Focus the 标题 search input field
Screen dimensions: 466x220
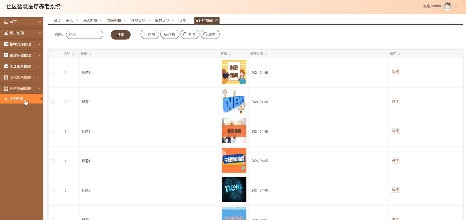(x=85, y=35)
